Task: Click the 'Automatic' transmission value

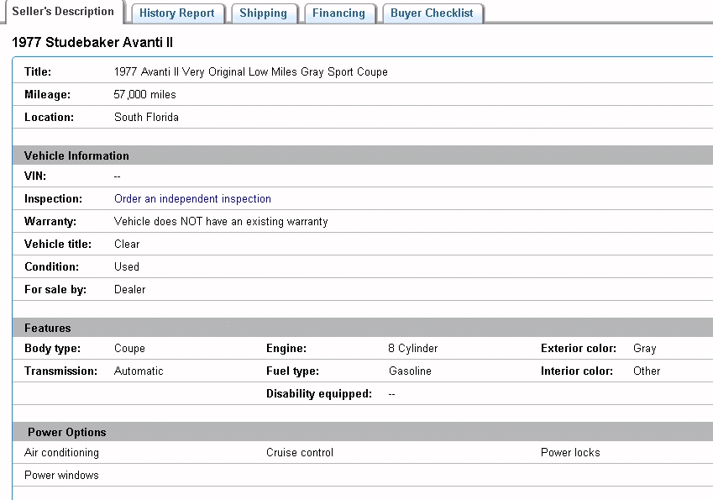Action: click(139, 371)
